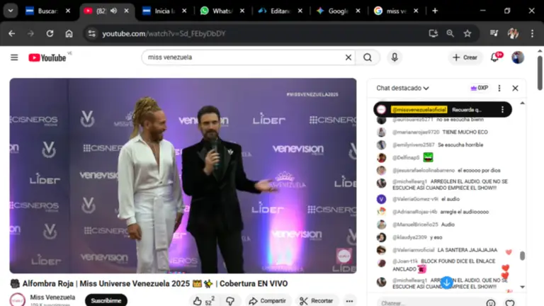Open the three-dot chat options menu

coord(499,88)
